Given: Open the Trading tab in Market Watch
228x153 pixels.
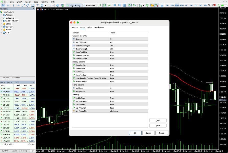Looking at the screenshot, I should click(x=24, y=151).
